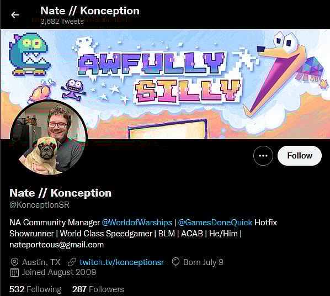Open the @GamesDoneQuick mention link
Screen dimensions: 330x296
[215, 223]
